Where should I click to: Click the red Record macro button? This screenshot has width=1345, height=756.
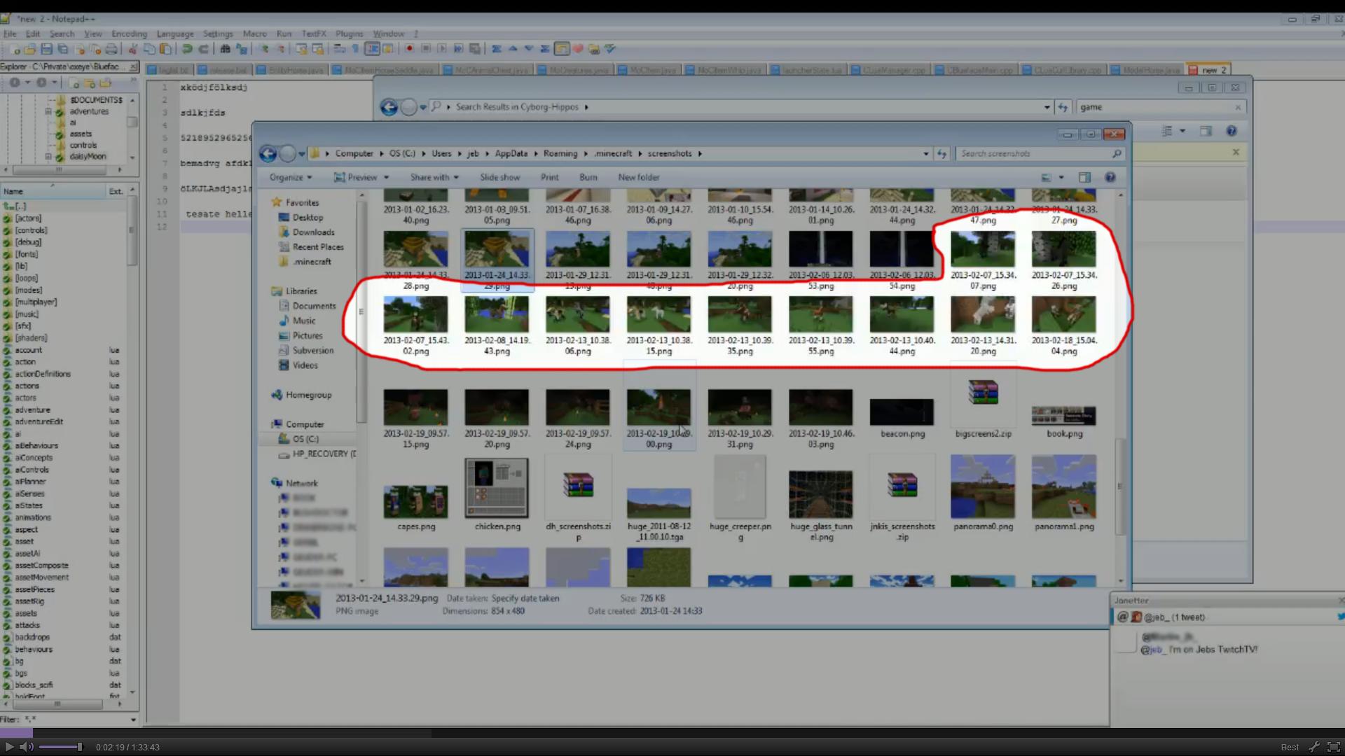coord(409,49)
